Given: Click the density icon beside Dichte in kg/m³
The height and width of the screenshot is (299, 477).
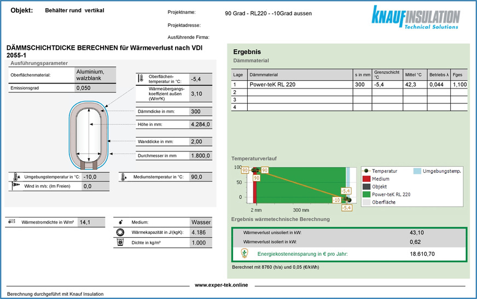Looking at the screenshot, I should point(120,242).
